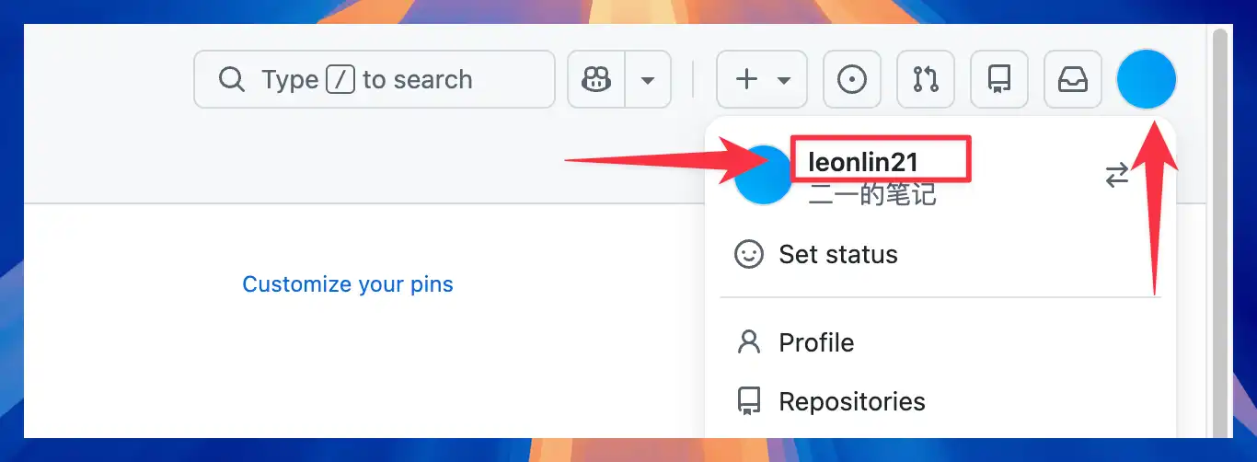Click the switch account arrows icon
Screen dimensions: 1257x462
click(x=1117, y=175)
